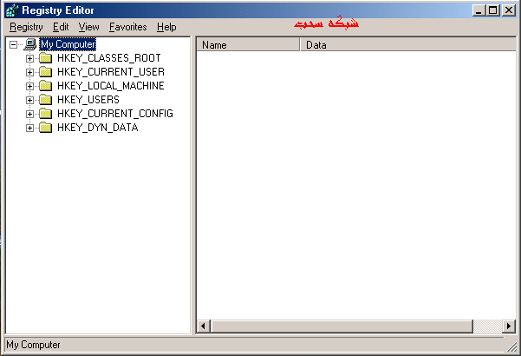Viewport: 521px width, 356px height.
Task: Collapse the My Computer tree node
Action: [13, 44]
